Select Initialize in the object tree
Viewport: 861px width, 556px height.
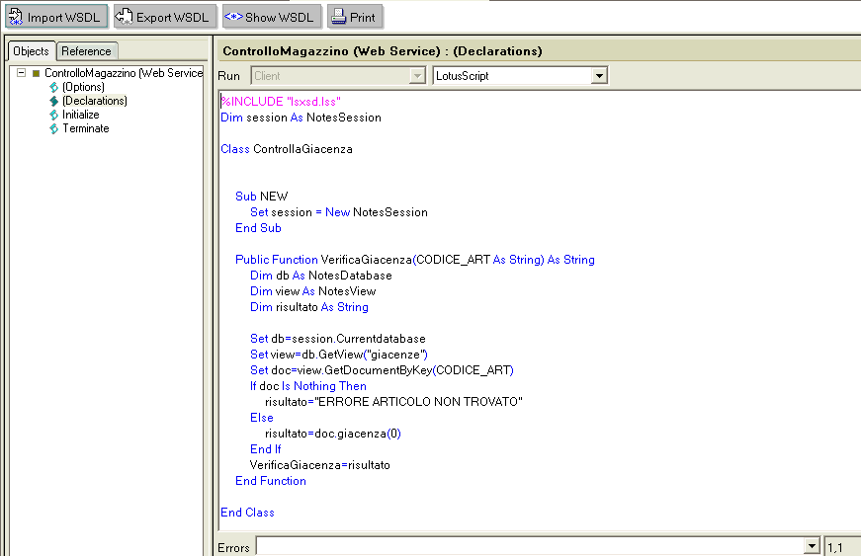[81, 115]
